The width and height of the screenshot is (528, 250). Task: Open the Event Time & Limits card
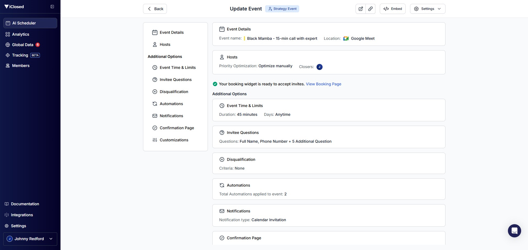(x=329, y=110)
